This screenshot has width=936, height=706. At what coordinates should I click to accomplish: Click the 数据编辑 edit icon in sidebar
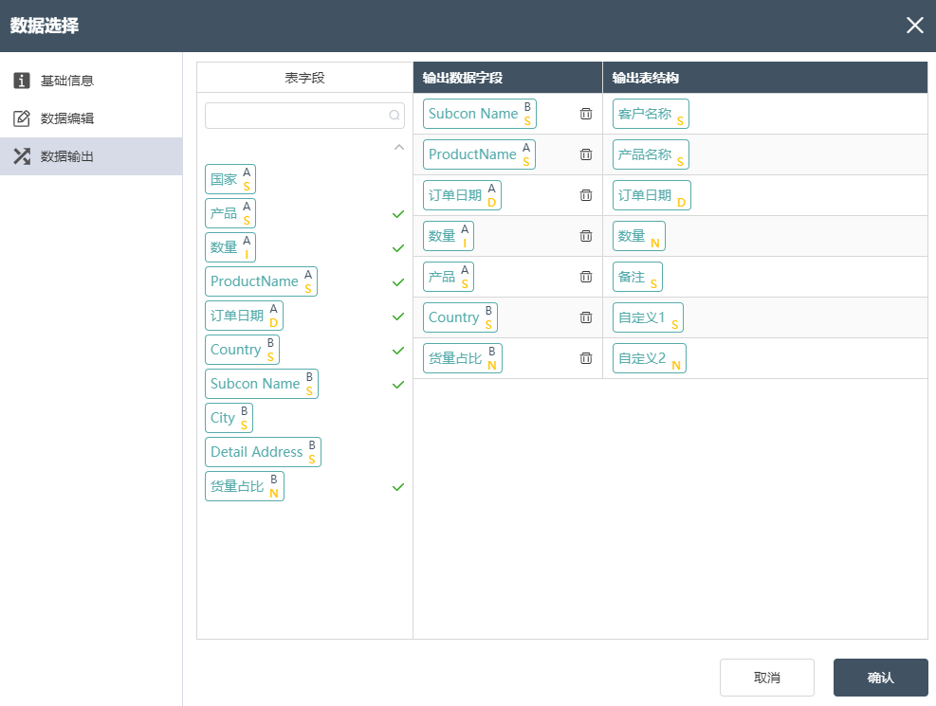tap(22, 118)
